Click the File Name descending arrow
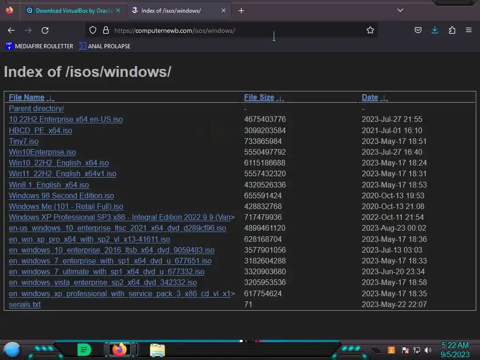Screen dimensions: 480x360 click(51, 97)
